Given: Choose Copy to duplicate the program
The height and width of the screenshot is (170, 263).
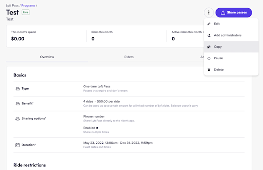Looking at the screenshot, I should [x=231, y=47].
